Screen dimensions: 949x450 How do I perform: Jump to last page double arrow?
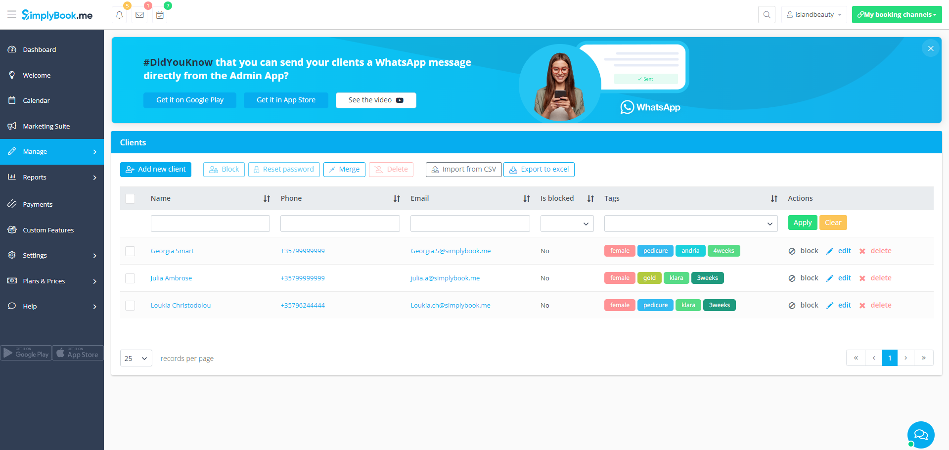(924, 358)
